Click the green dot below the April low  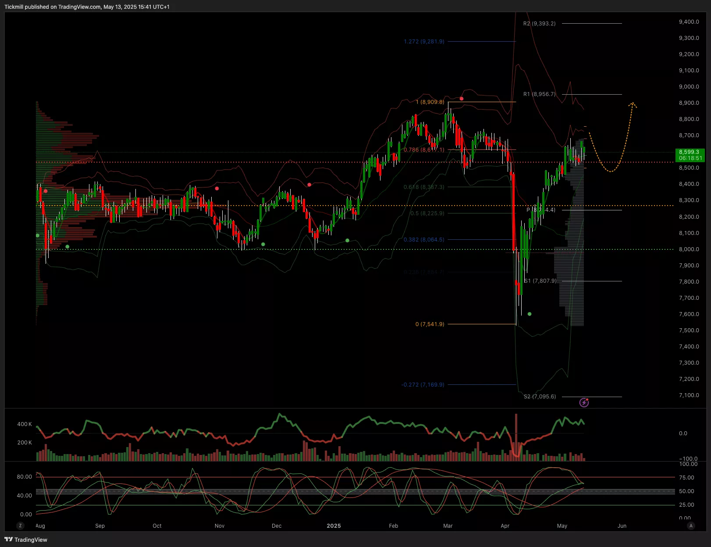point(530,314)
